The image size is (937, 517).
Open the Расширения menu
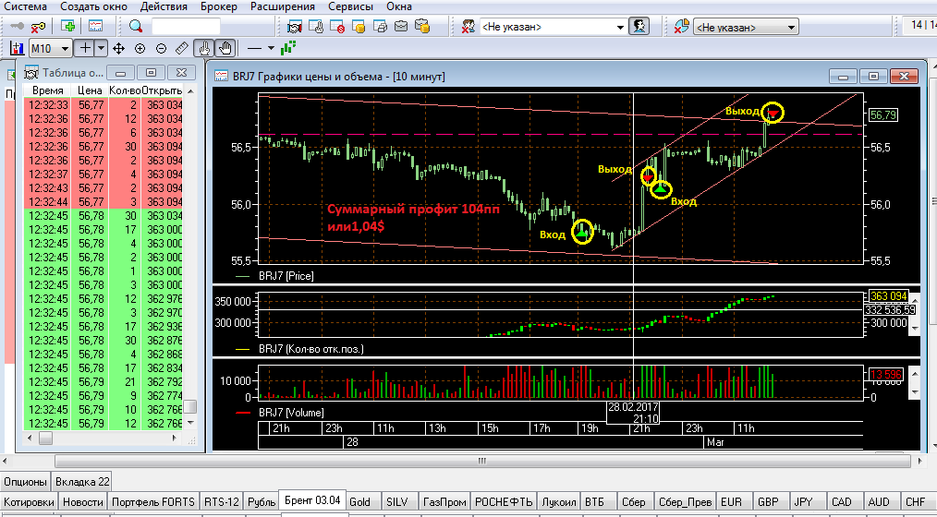coord(283,6)
